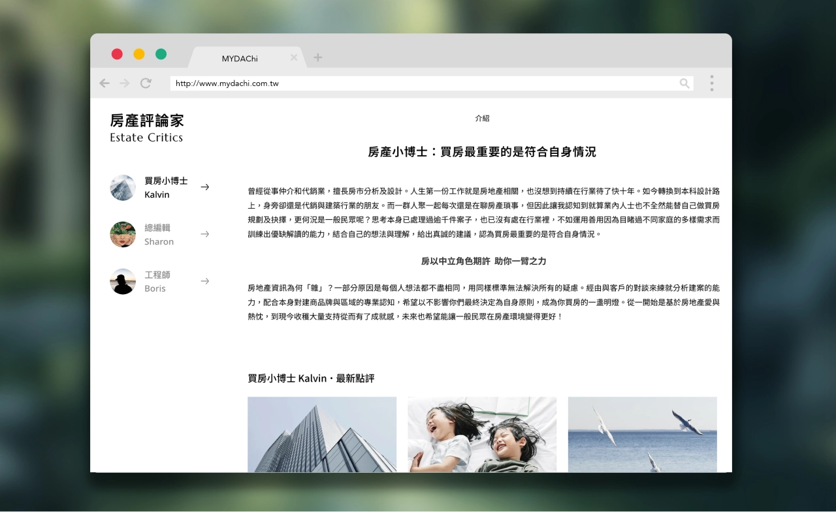
Task: Click the browser back arrow
Action: (104, 83)
